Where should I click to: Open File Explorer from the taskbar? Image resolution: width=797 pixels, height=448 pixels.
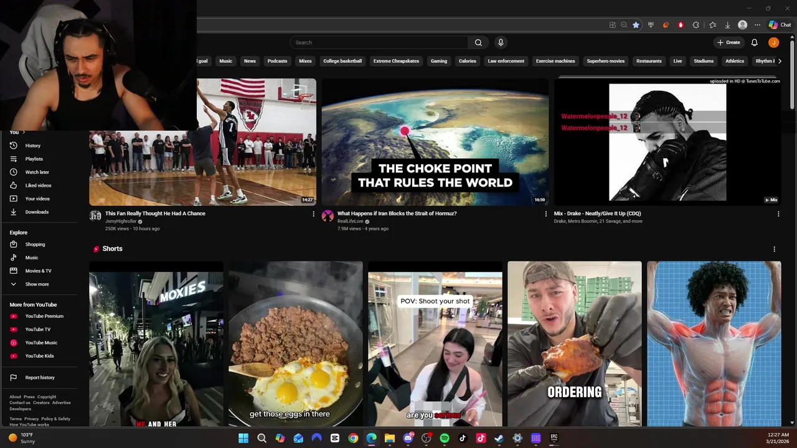[x=390, y=438]
